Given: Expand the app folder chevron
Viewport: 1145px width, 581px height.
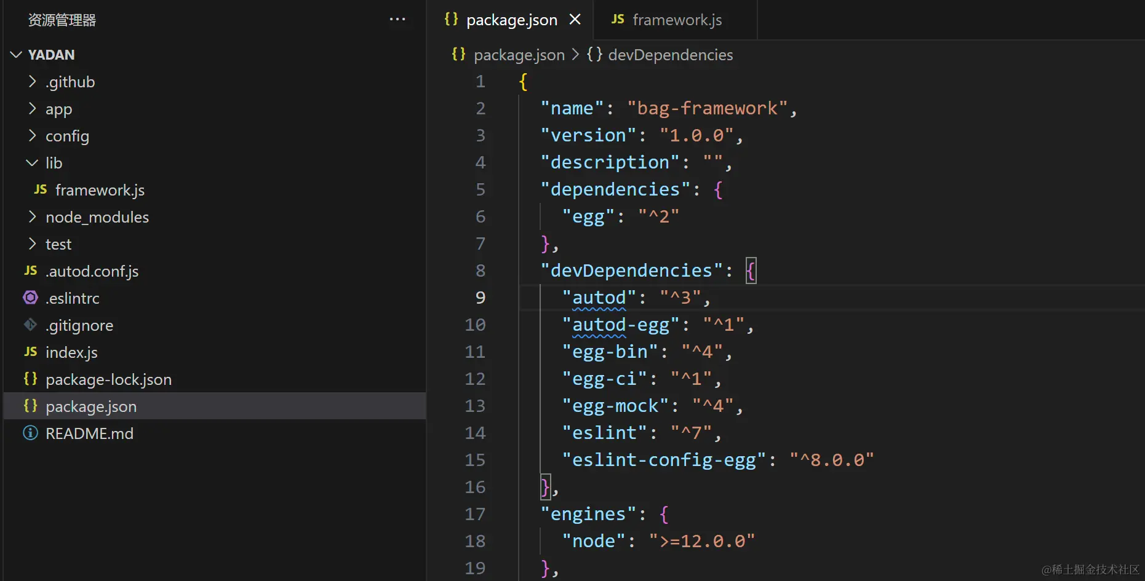Looking at the screenshot, I should [33, 108].
